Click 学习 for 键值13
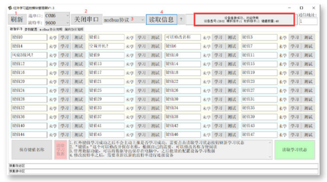This screenshot has width=327, height=182. pos(141,64)
